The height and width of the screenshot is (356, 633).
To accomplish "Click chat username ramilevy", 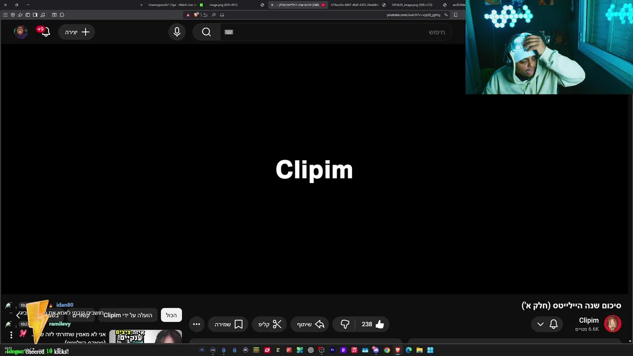I will point(60,324).
